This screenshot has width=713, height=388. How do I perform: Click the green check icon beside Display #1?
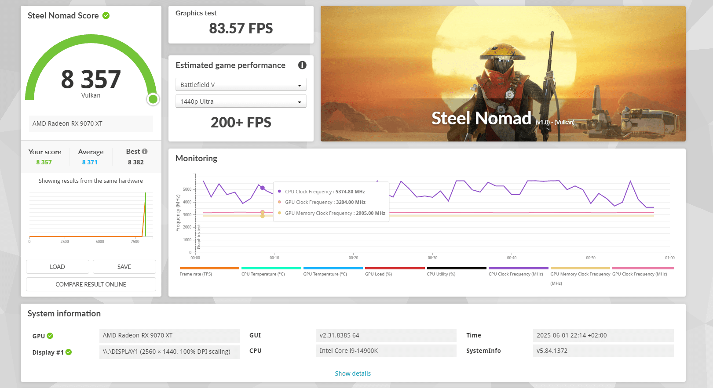click(x=69, y=352)
